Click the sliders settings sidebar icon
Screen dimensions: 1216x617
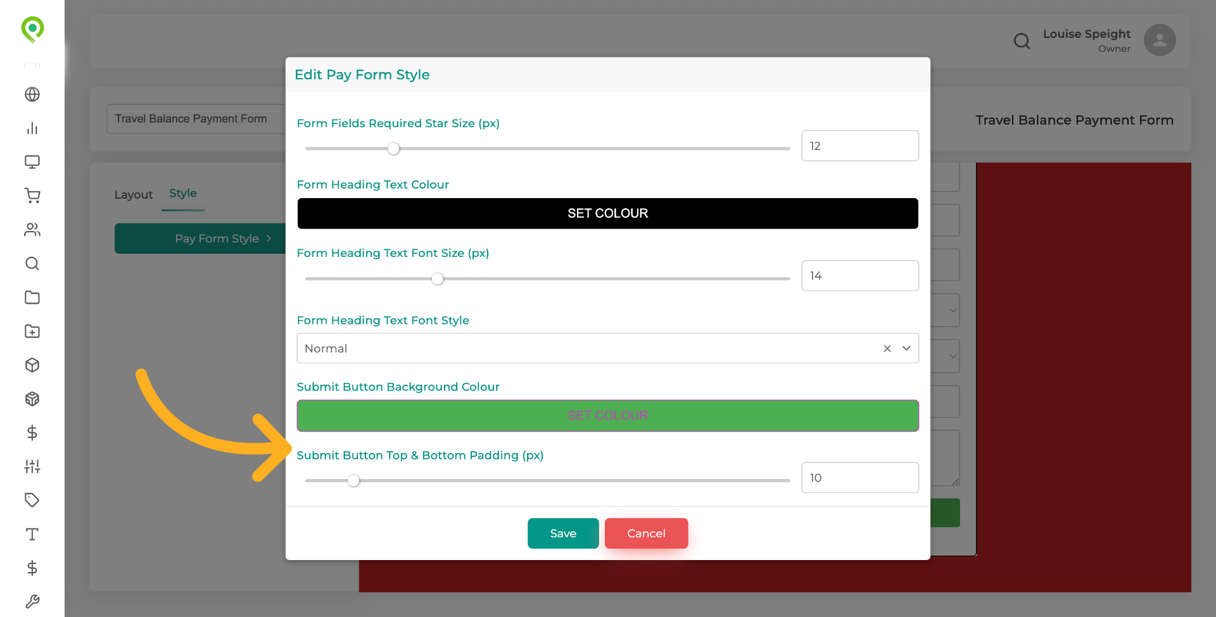pyautogui.click(x=32, y=466)
